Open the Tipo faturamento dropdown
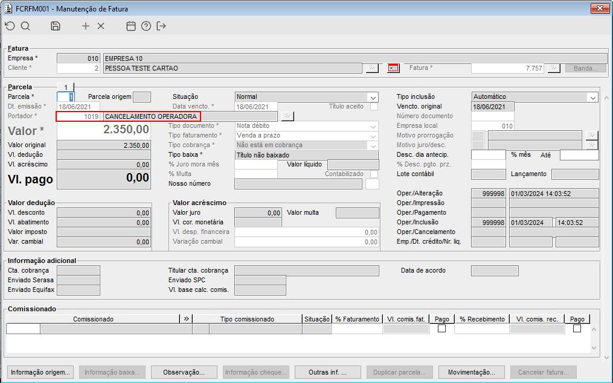The image size is (613, 383). pyautogui.click(x=373, y=136)
